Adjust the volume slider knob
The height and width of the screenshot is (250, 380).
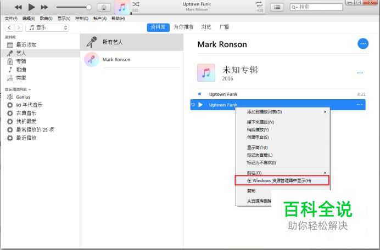[89, 7]
